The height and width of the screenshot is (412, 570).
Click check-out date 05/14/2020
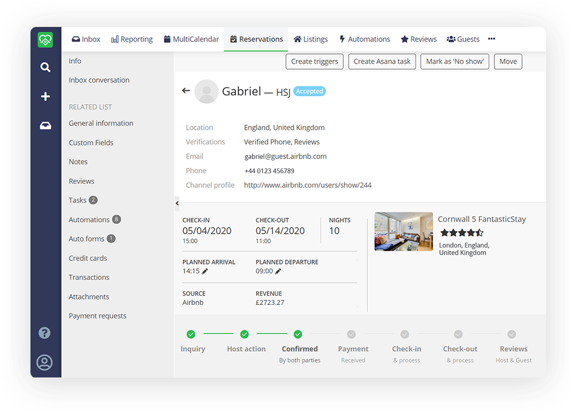pos(280,231)
